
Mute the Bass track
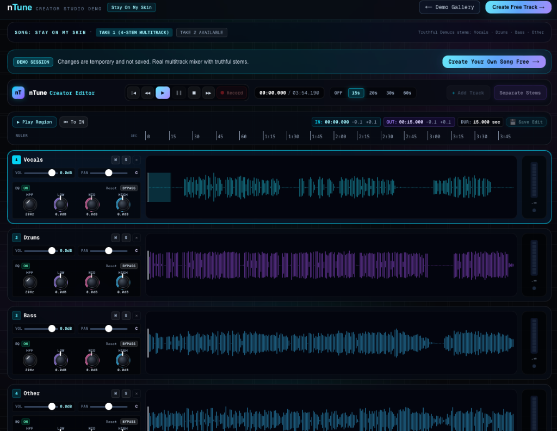pyautogui.click(x=115, y=316)
